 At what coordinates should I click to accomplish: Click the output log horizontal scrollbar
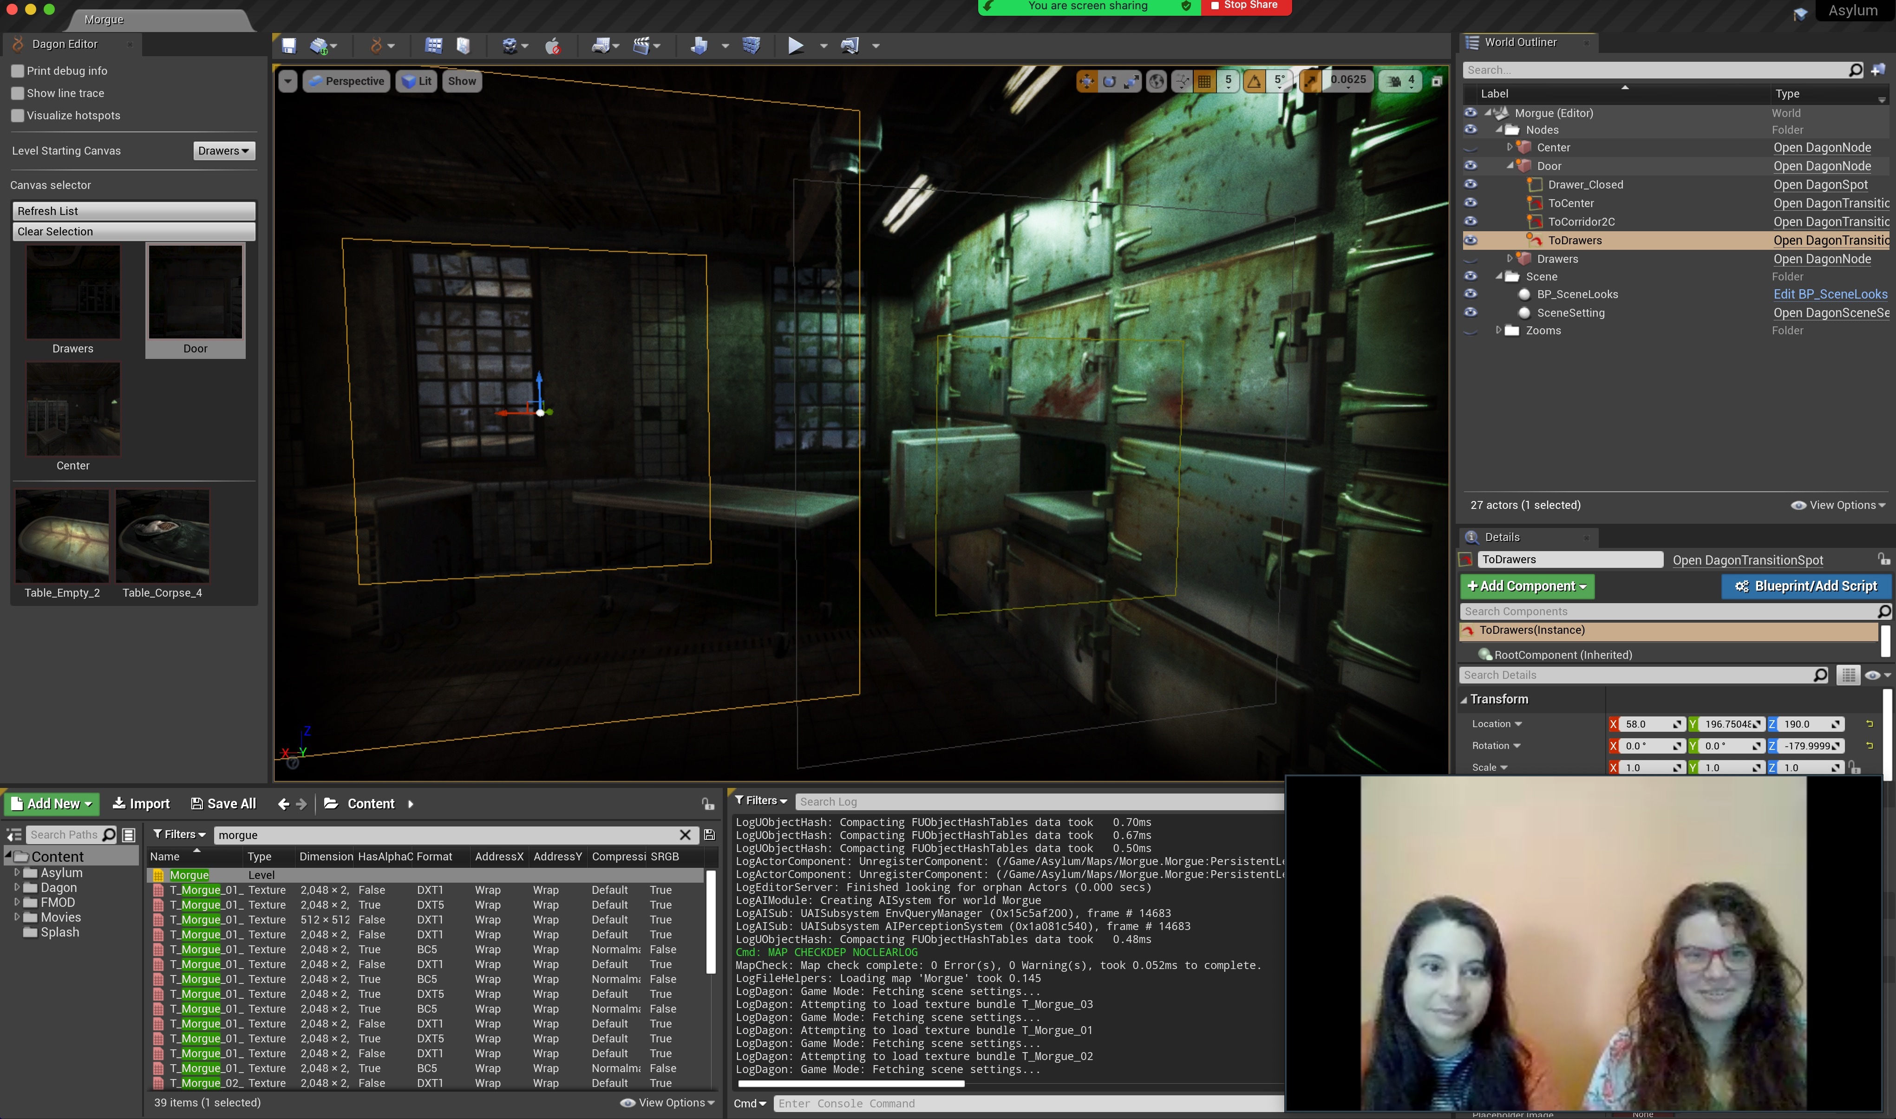[851, 1084]
